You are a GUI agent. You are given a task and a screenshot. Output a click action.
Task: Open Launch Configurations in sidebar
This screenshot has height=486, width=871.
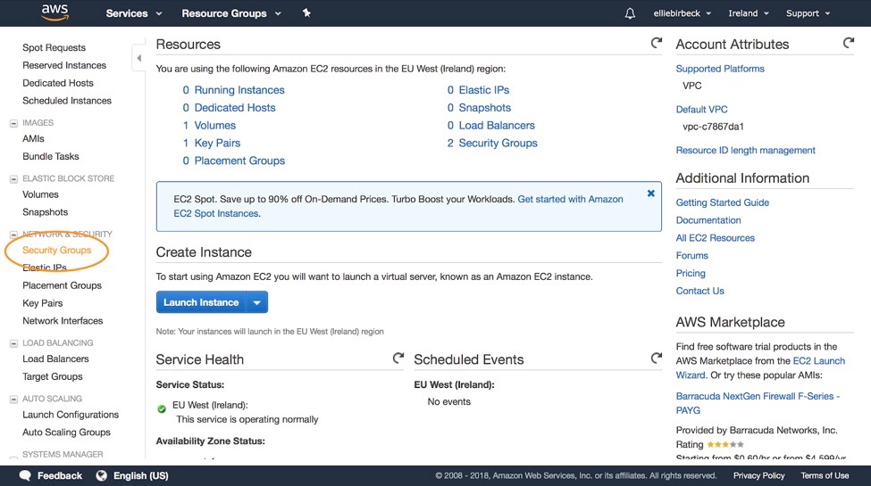71,415
